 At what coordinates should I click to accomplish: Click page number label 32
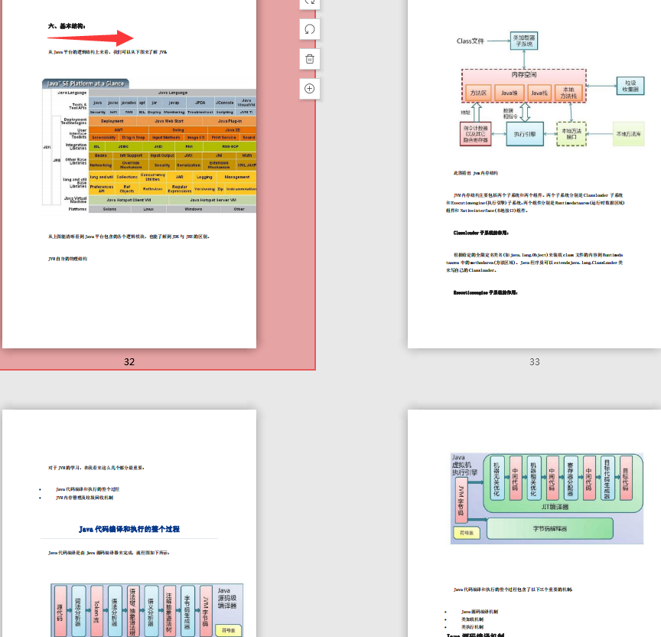pyautogui.click(x=129, y=361)
